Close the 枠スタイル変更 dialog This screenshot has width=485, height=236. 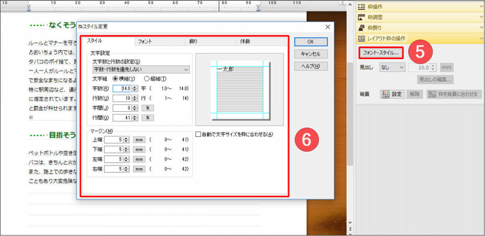(x=328, y=27)
